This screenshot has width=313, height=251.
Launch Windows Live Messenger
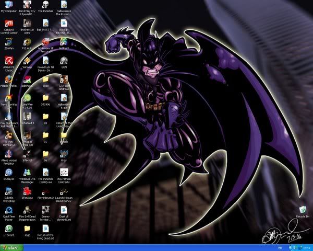point(27,176)
